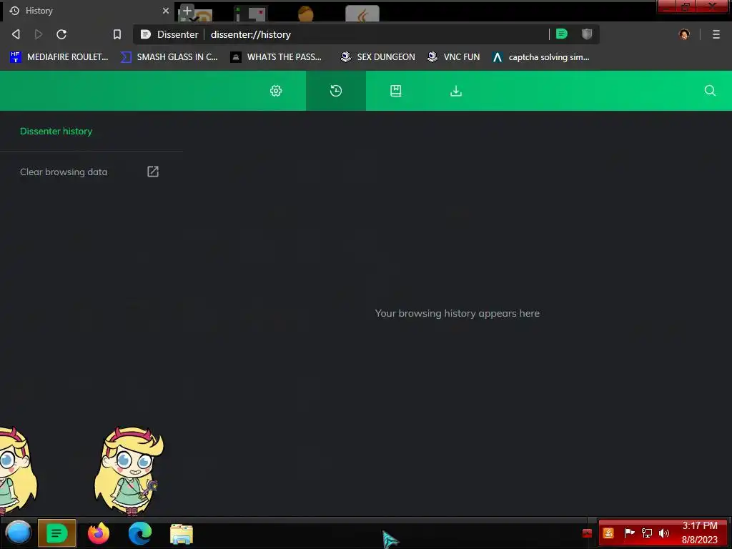Screen dimensions: 732x549
Task: Close the History tab
Action: click(x=165, y=10)
